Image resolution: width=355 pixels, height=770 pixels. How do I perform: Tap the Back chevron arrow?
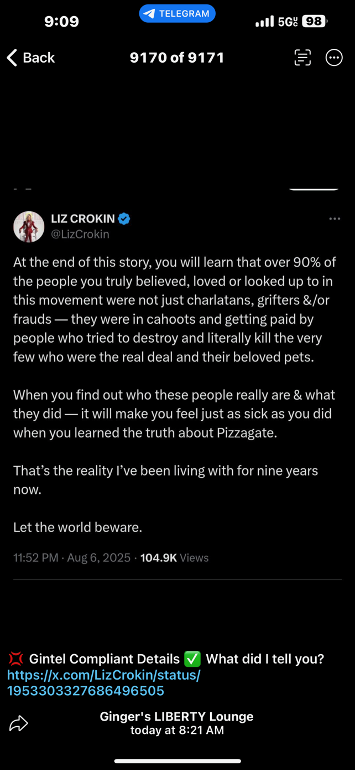(x=12, y=58)
